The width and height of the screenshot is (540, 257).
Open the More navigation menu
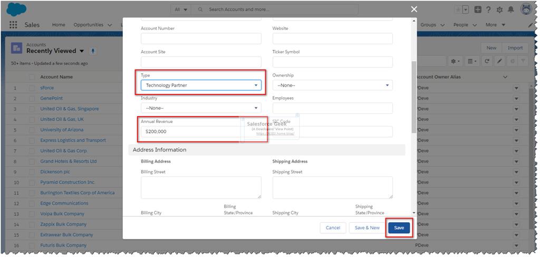point(495,25)
